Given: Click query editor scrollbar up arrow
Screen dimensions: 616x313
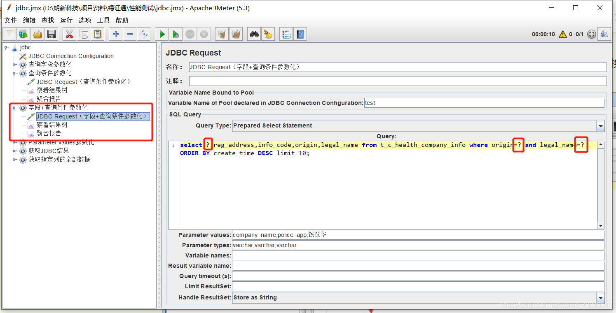Looking at the screenshot, I should coord(601,144).
